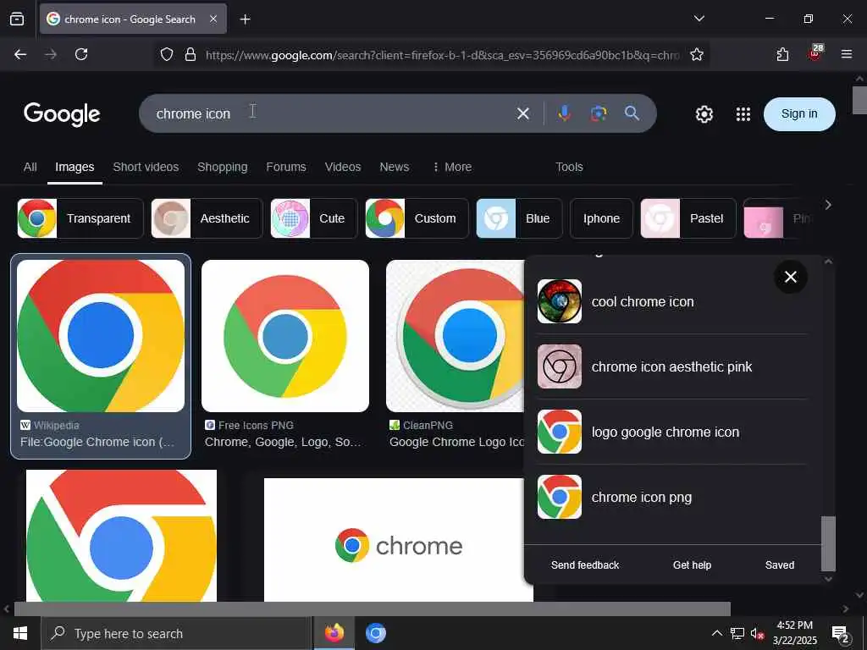The width and height of the screenshot is (867, 650).
Task: Filter by the Custom chip
Action: pos(417,218)
